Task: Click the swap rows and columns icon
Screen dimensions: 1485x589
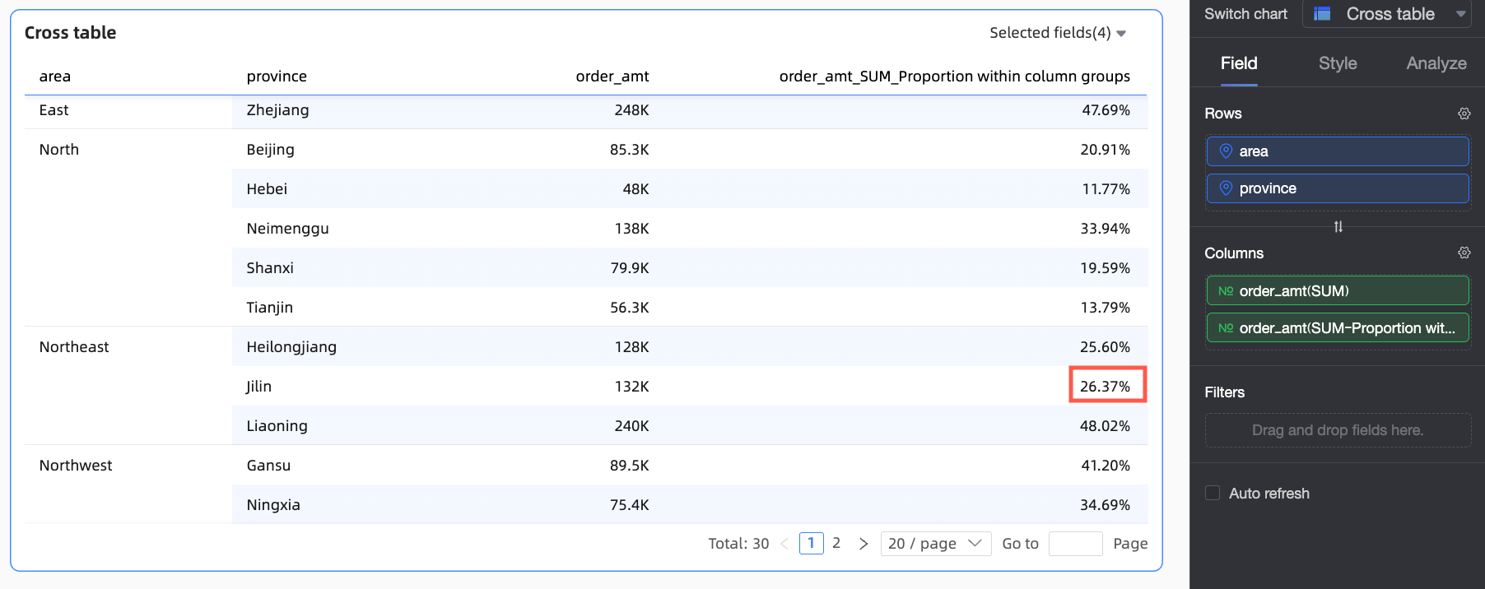Action: click(1338, 227)
